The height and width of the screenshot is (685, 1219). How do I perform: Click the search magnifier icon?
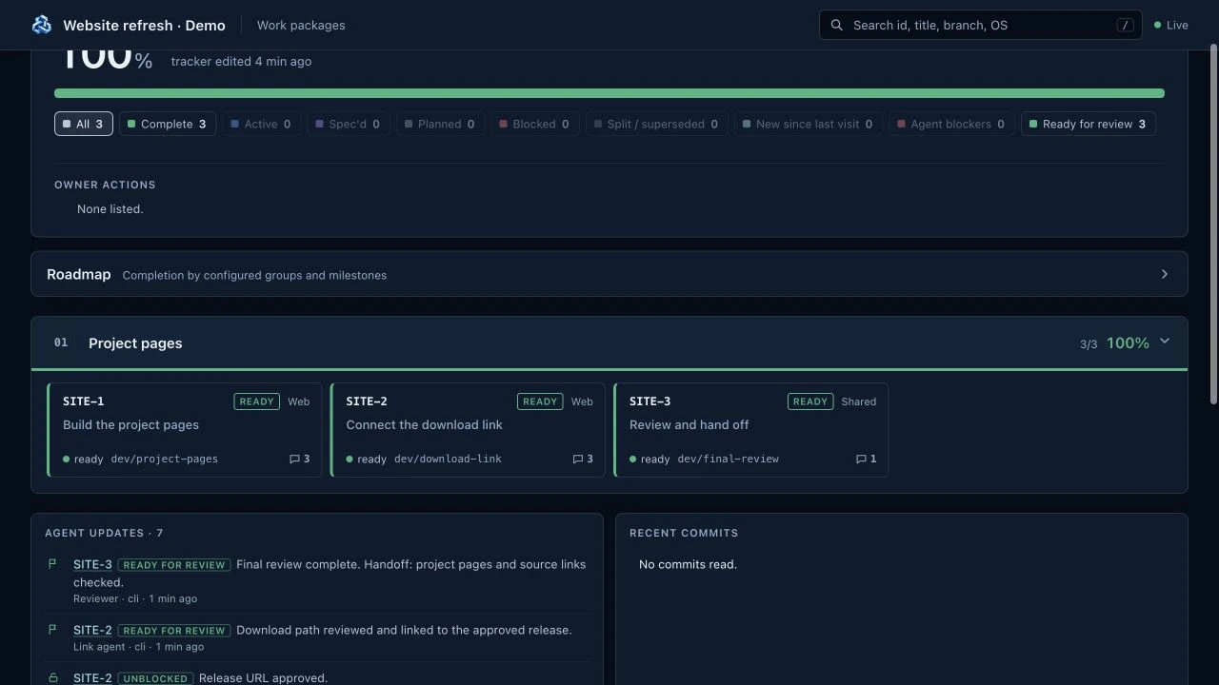(837, 25)
